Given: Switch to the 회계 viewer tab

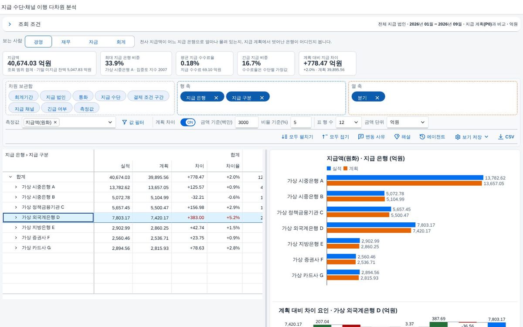Looking at the screenshot, I should tap(121, 42).
